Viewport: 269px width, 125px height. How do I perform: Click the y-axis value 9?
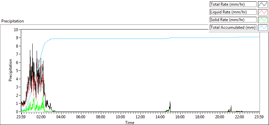[x=17, y=38]
